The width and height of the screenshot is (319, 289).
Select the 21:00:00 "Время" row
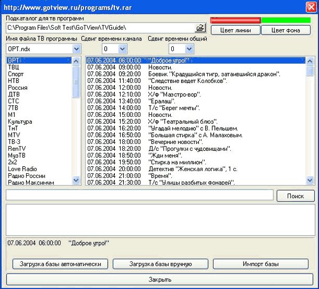click(x=196, y=176)
